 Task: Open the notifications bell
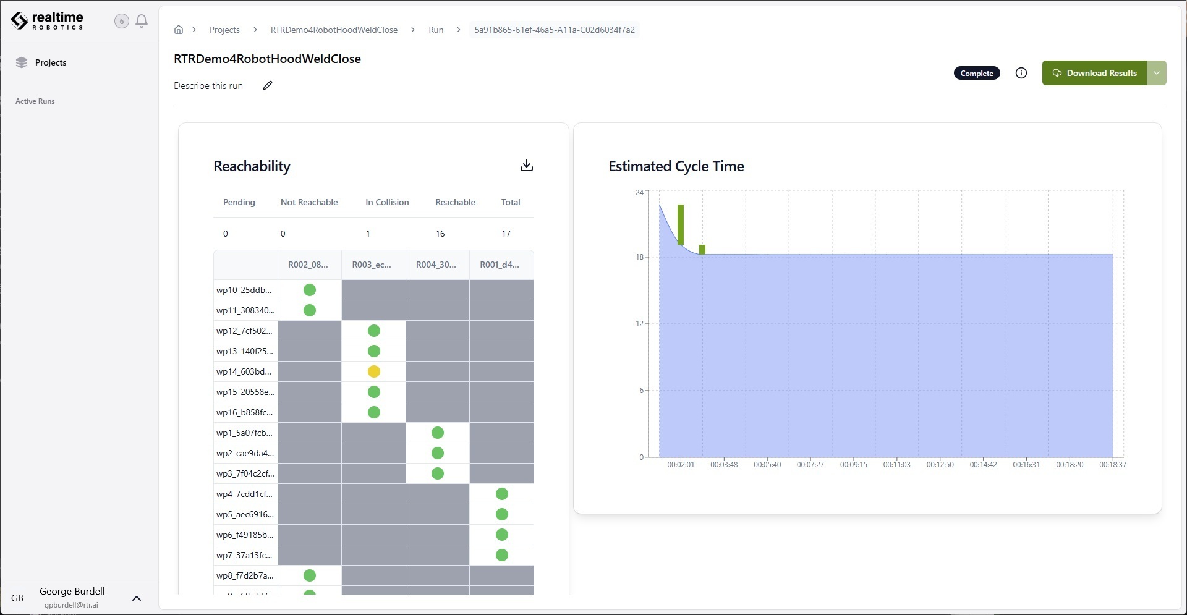(142, 21)
